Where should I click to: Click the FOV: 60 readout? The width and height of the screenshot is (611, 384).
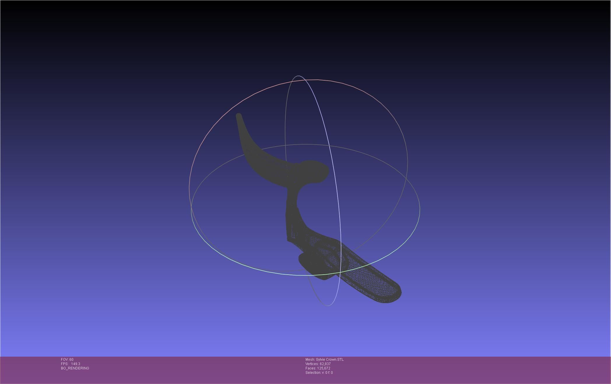pyautogui.click(x=67, y=360)
